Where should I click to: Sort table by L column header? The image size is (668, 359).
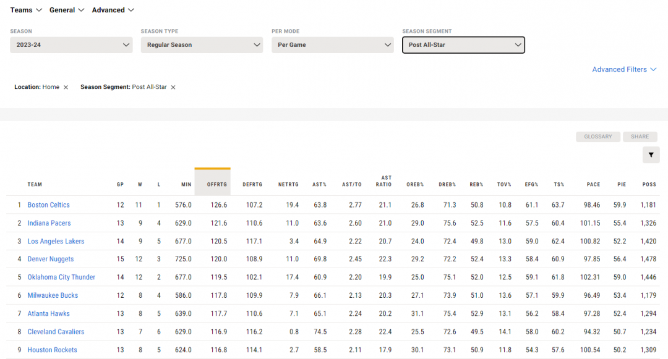(159, 185)
